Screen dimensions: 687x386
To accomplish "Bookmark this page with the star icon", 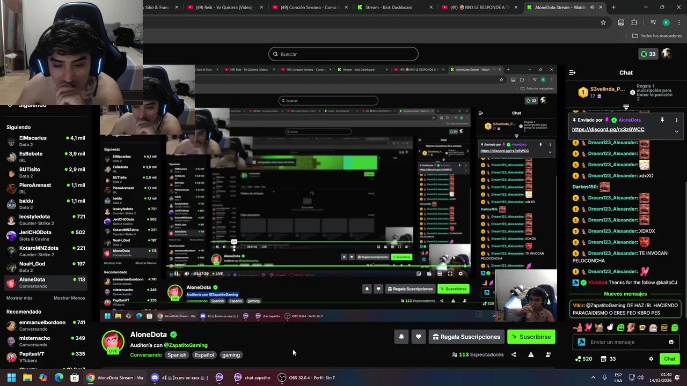I will coord(603,23).
